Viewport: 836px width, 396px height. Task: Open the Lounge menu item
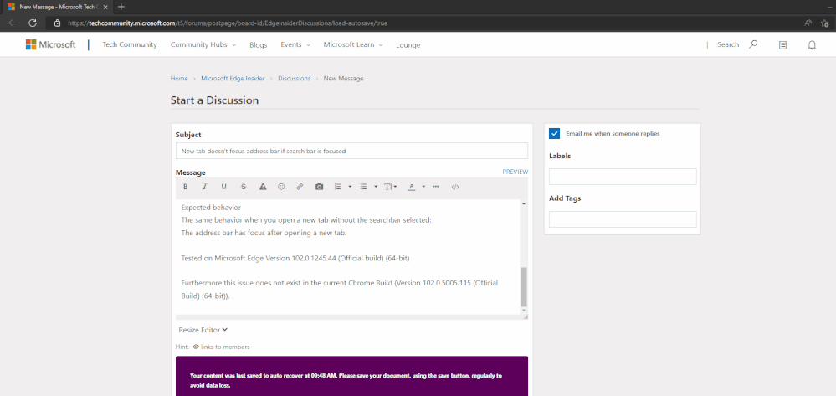(408, 45)
